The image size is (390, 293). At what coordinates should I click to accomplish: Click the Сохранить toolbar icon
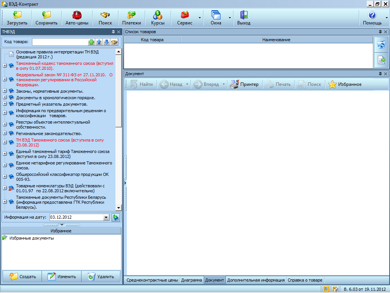click(x=46, y=18)
